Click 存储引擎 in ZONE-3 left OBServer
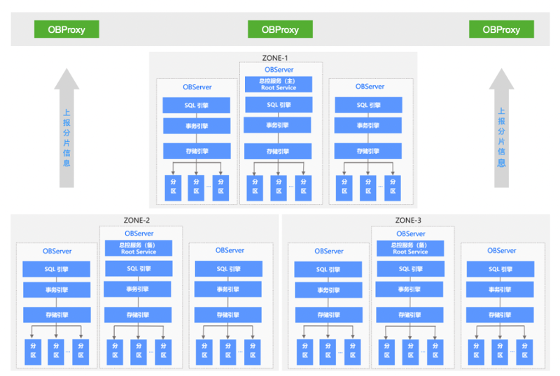560x376 pixels. [x=329, y=315]
